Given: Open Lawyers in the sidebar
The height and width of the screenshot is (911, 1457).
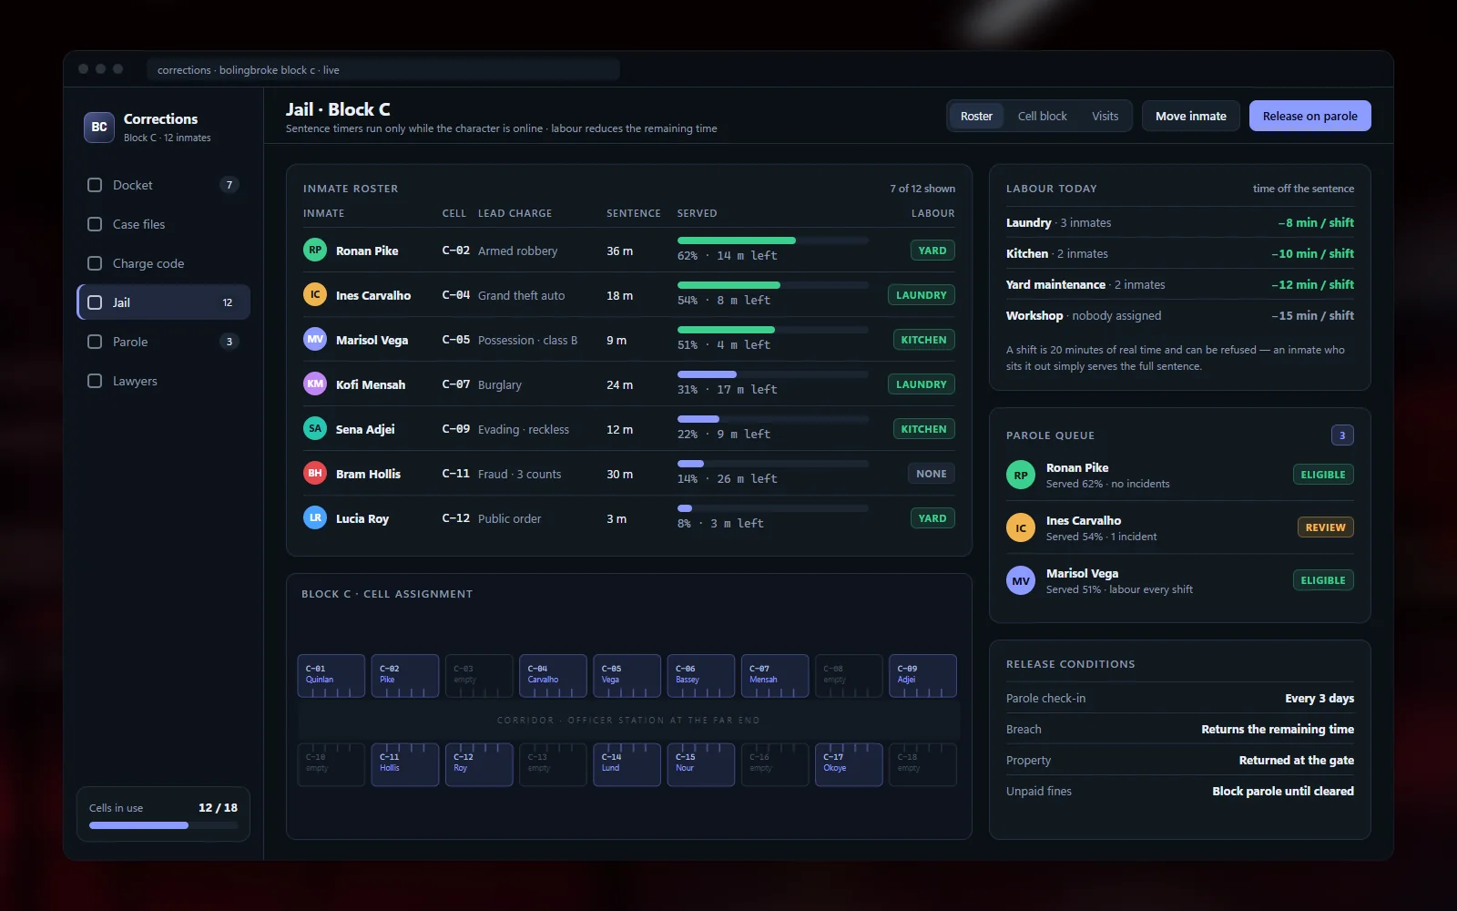Looking at the screenshot, I should pos(164,381).
